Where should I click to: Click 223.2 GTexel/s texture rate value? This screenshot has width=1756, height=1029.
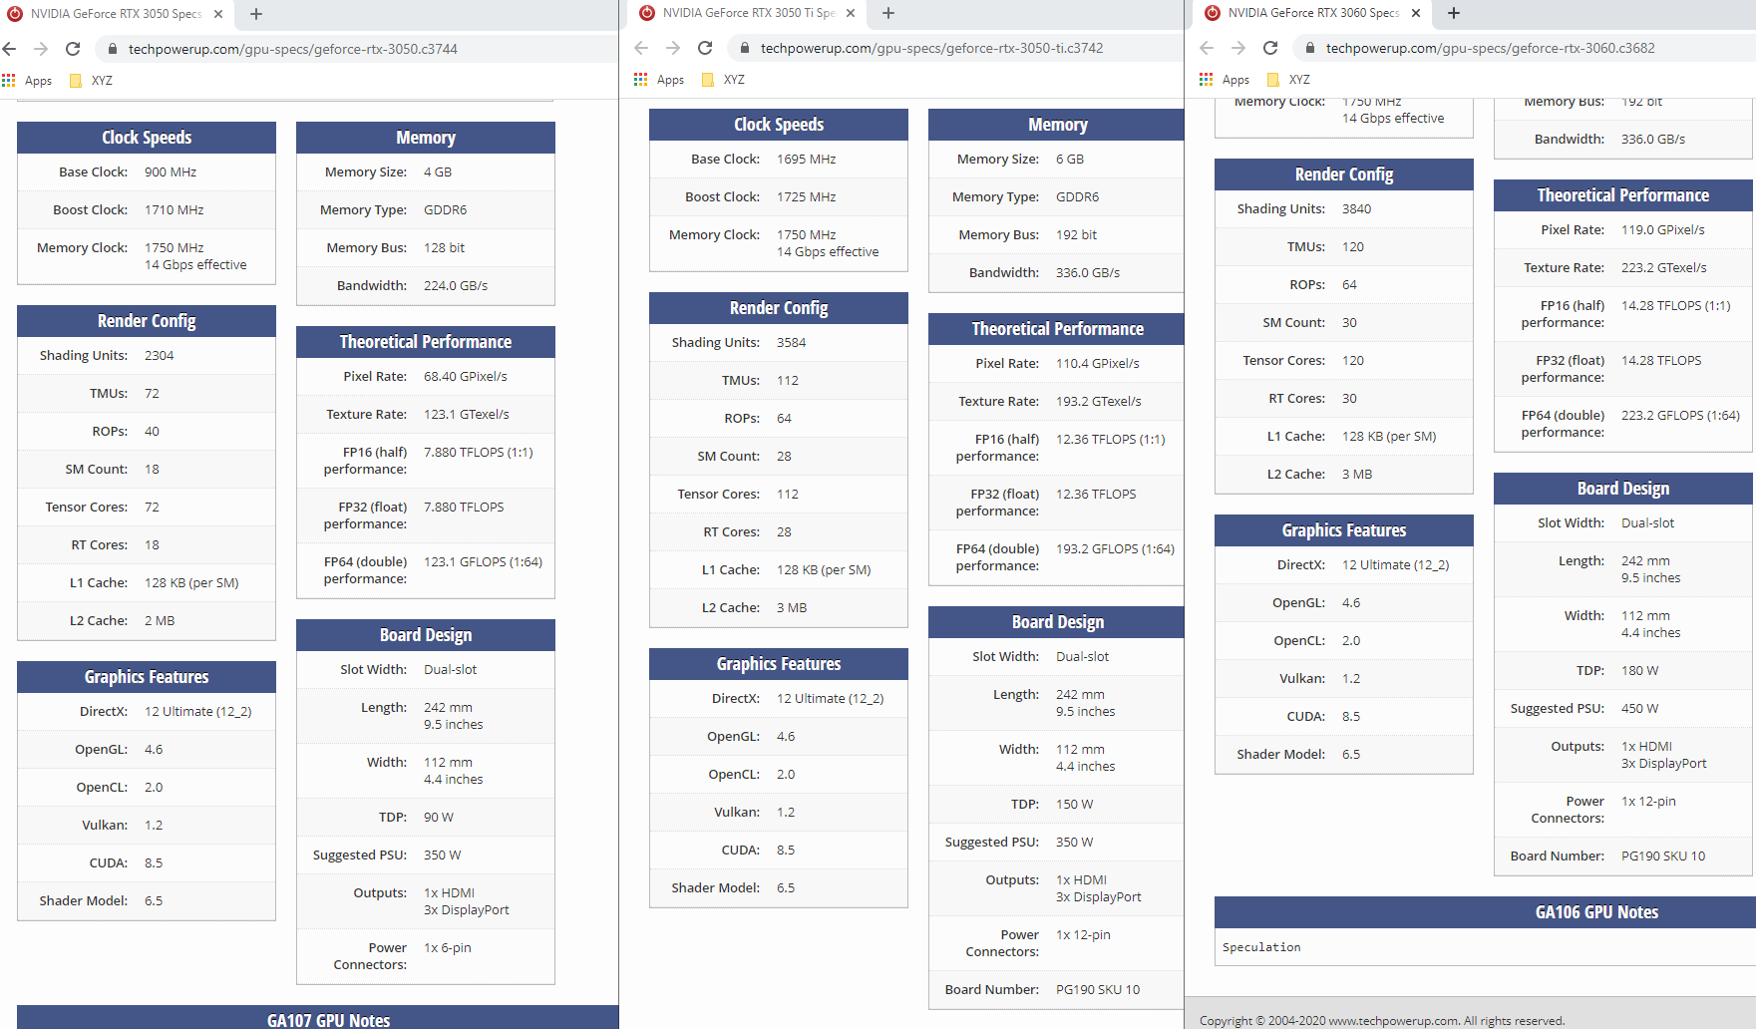pyautogui.click(x=1664, y=268)
